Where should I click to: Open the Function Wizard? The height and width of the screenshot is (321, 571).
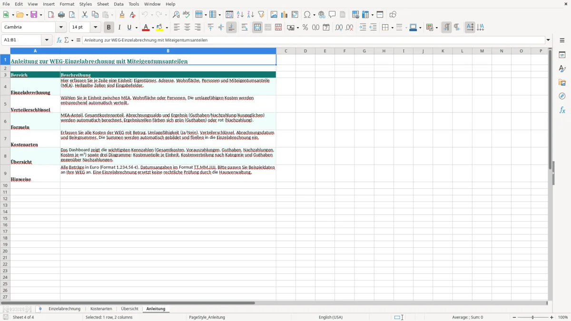(x=59, y=40)
